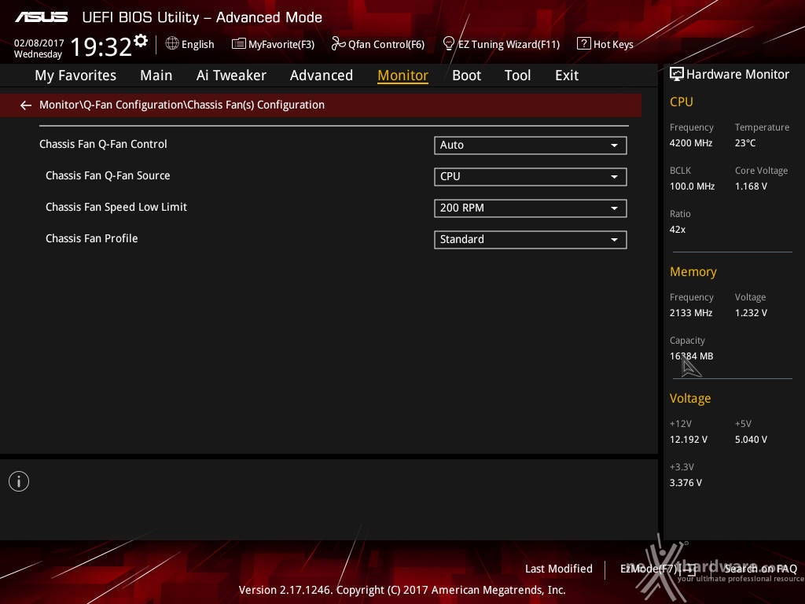Image resolution: width=805 pixels, height=604 pixels.
Task: Click the BIOS version 2.17.1246 copyright text
Action: (x=402, y=590)
